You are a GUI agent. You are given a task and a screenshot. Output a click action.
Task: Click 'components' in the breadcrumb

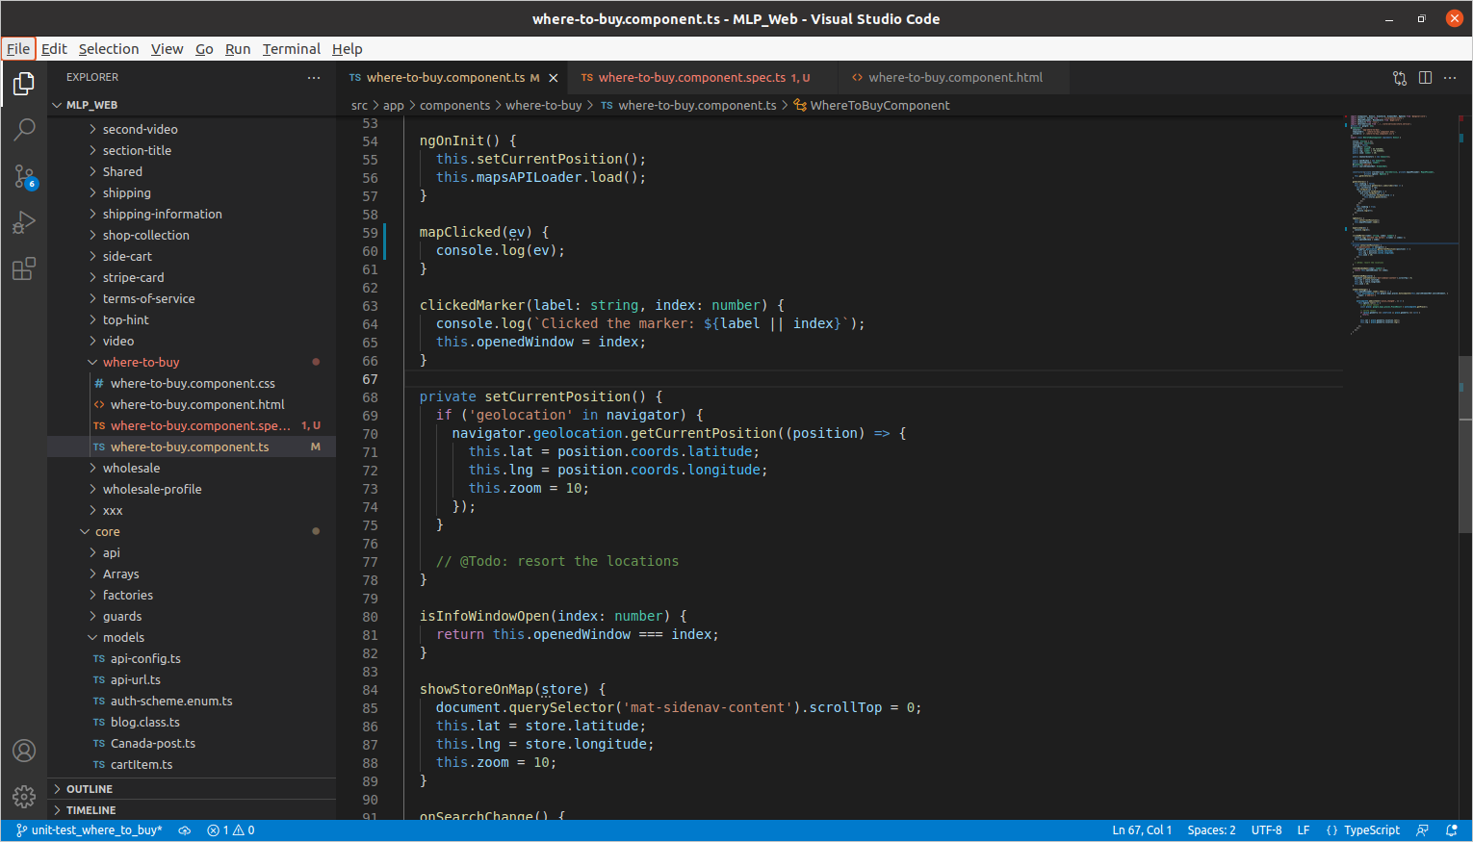tap(454, 106)
